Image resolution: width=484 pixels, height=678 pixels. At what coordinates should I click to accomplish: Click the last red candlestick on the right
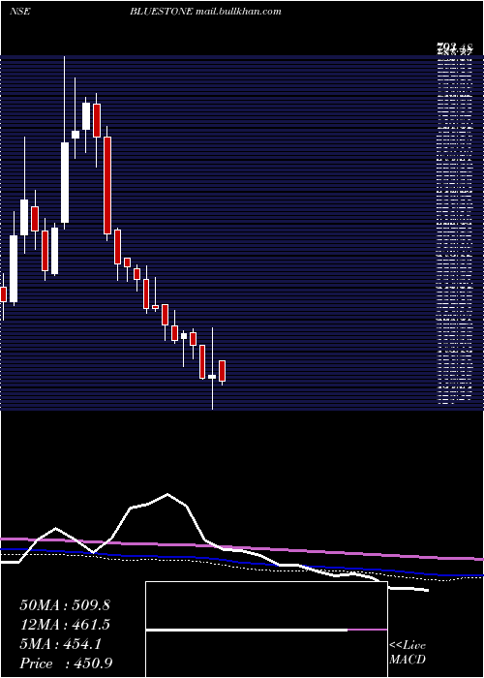[222, 371]
